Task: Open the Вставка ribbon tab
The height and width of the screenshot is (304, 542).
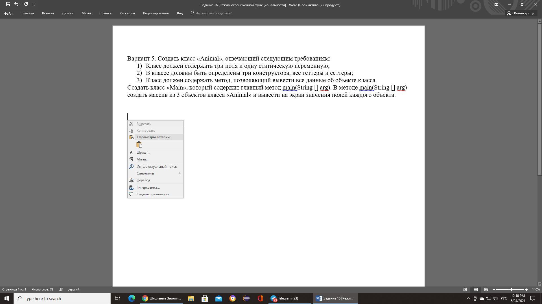Action: click(x=48, y=13)
